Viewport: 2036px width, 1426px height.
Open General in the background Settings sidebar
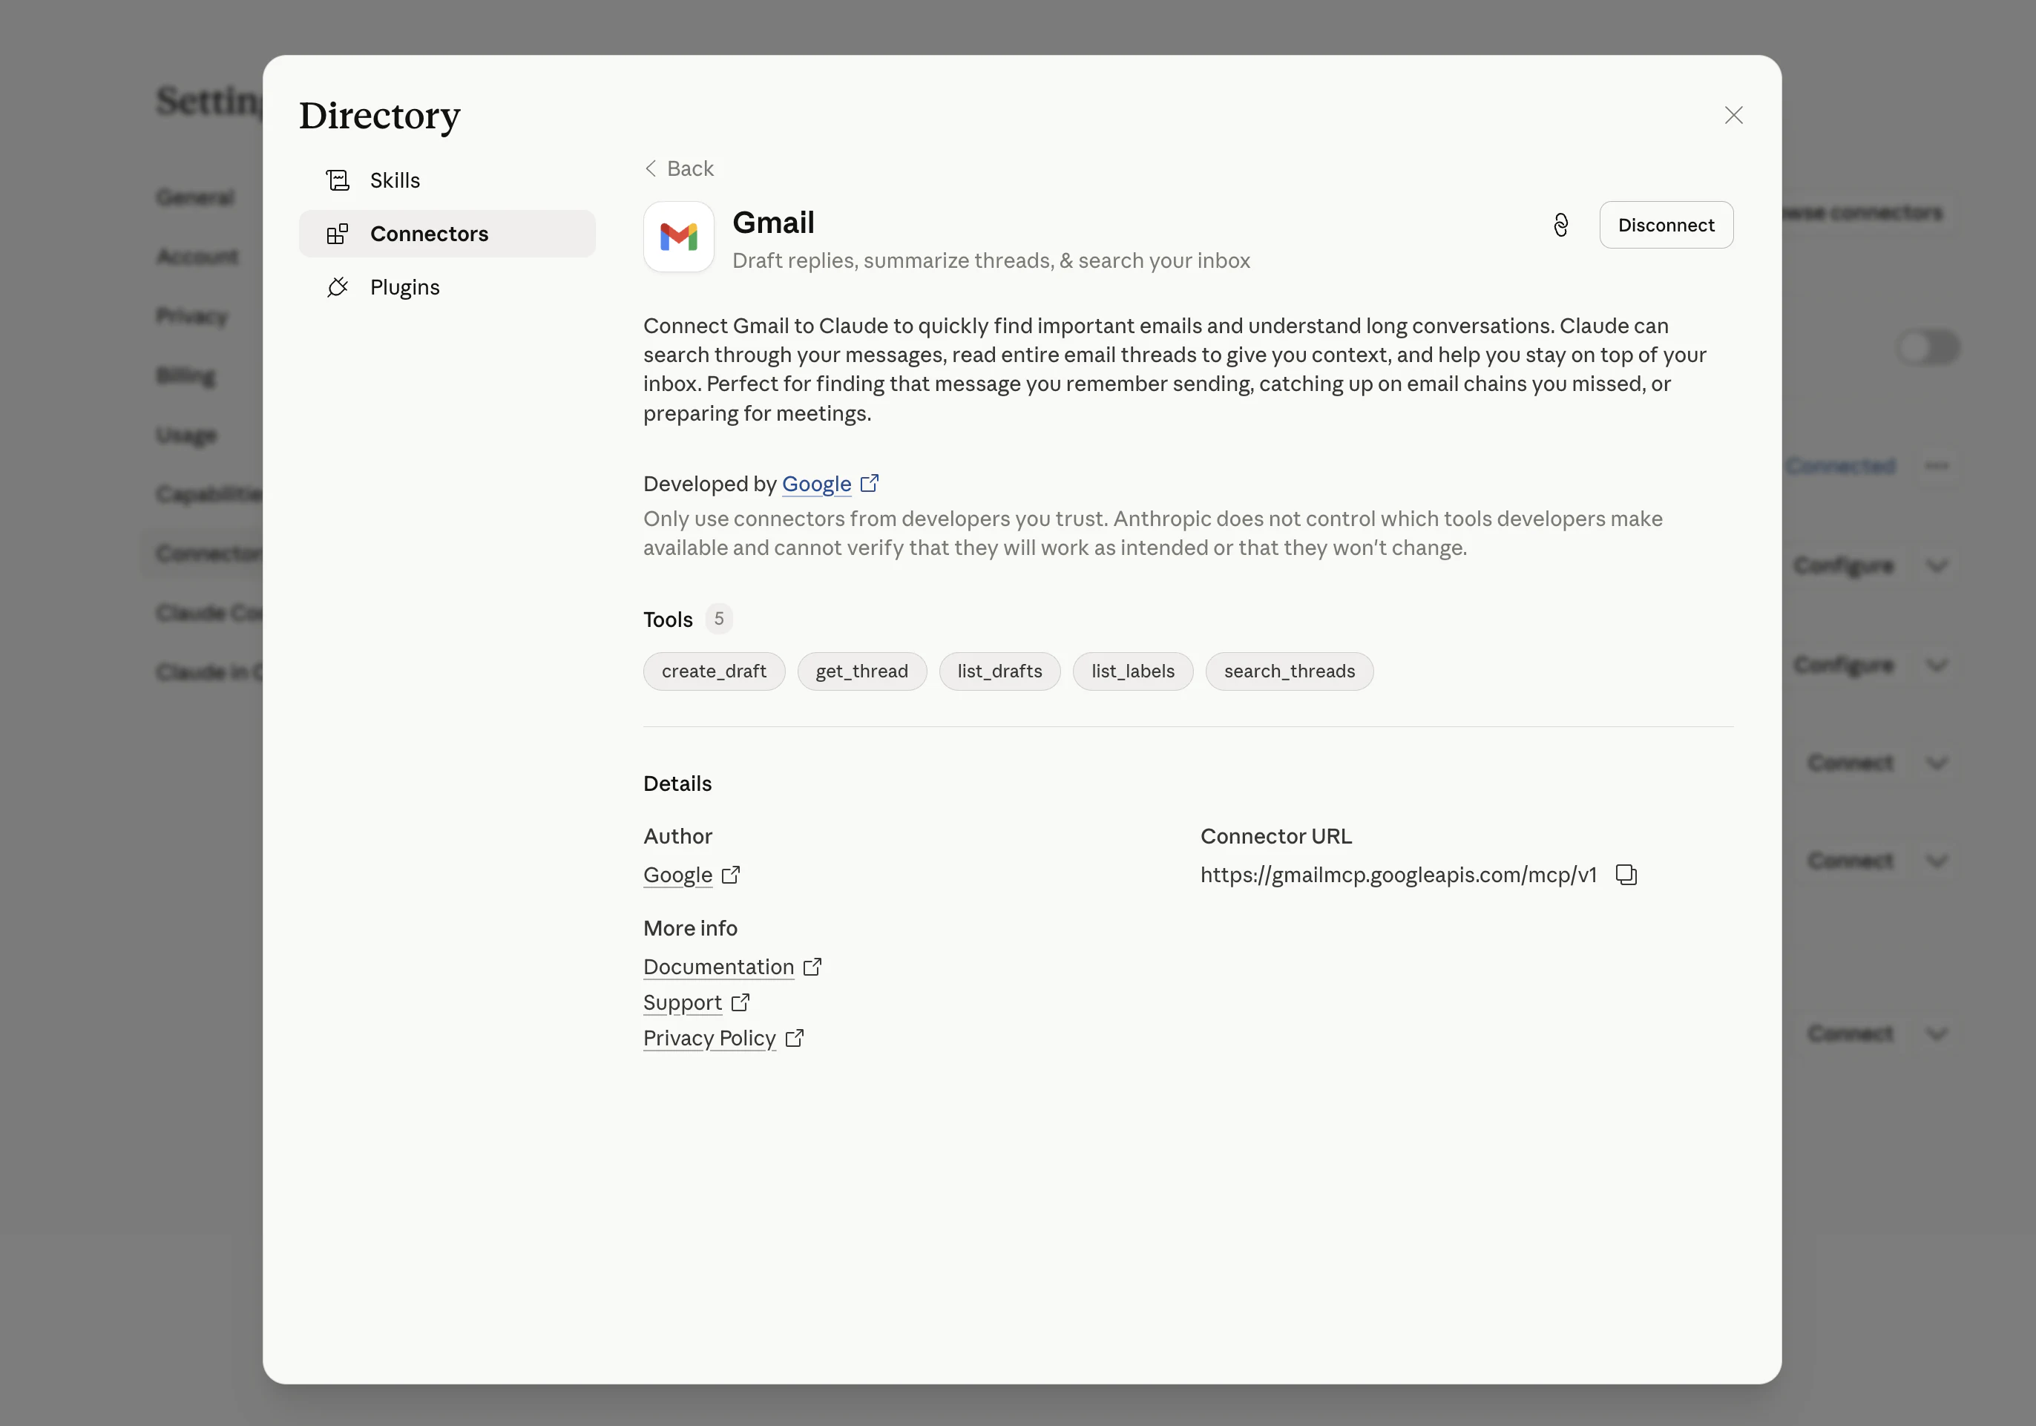pyautogui.click(x=195, y=197)
